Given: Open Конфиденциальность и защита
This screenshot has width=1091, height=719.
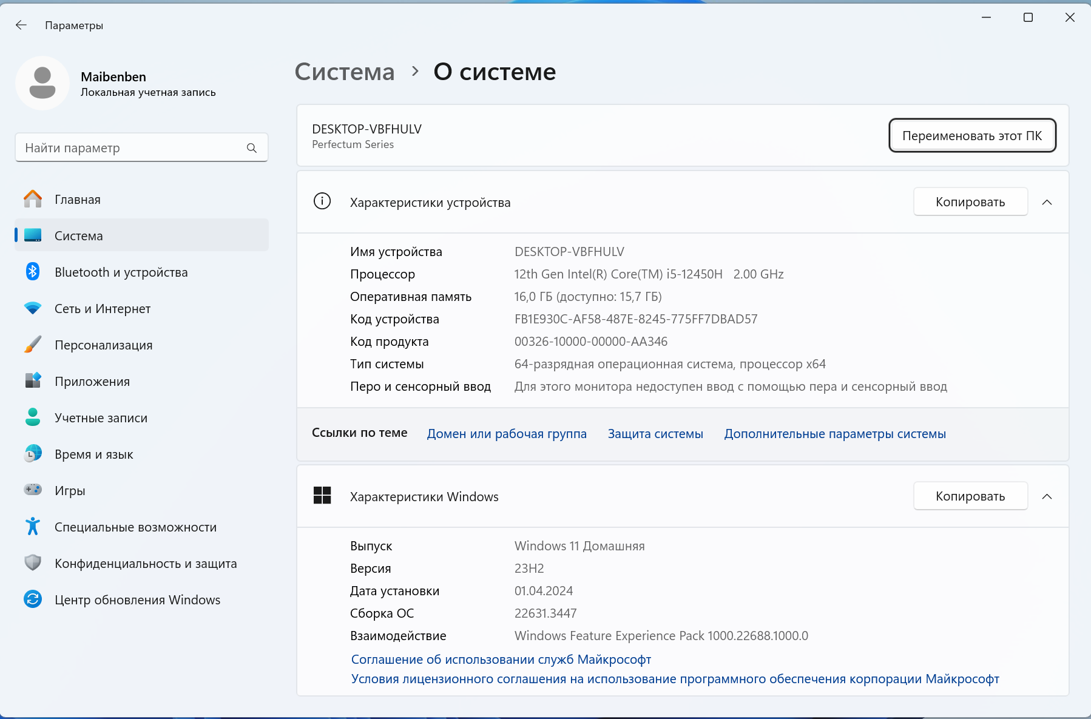Looking at the screenshot, I should tap(141, 563).
